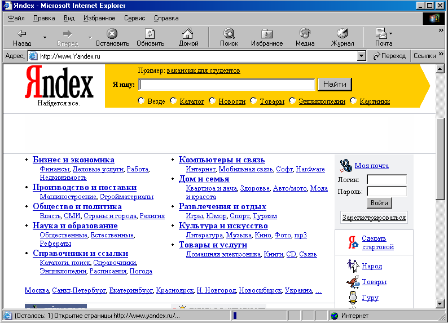Screen dimensions: 448x323
Task: Open the Справка menu
Action: click(166, 18)
